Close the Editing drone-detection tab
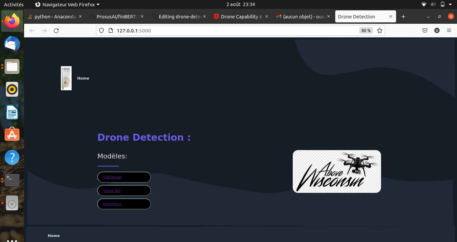457x242 pixels. point(204,16)
